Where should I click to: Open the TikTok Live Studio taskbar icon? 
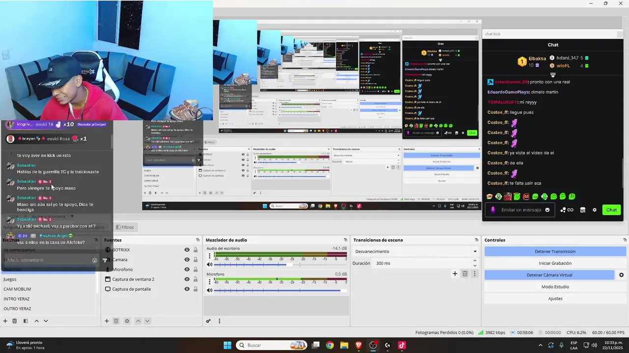coord(402,345)
